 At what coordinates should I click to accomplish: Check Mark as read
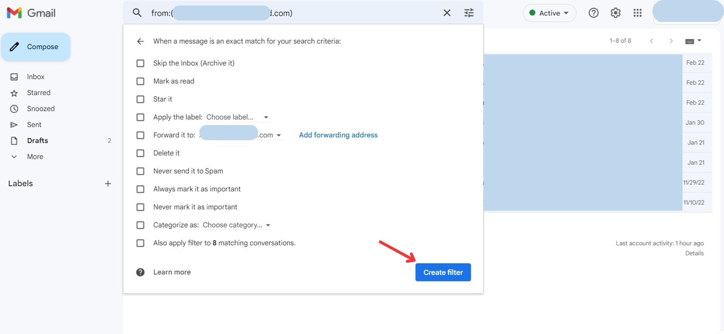pos(140,81)
